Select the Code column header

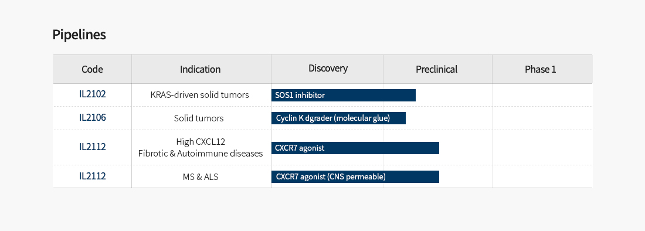click(92, 69)
